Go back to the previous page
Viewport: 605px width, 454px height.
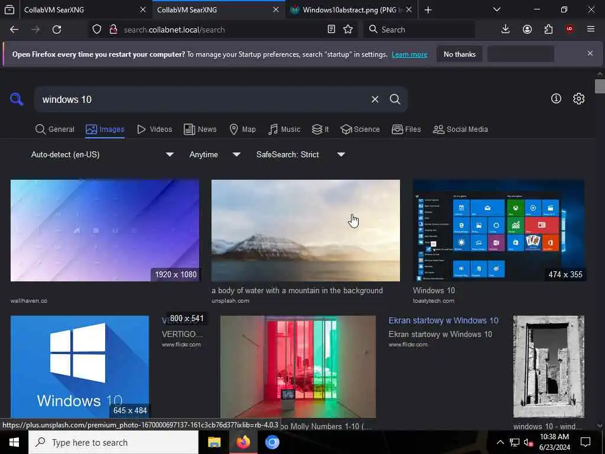pos(14,30)
